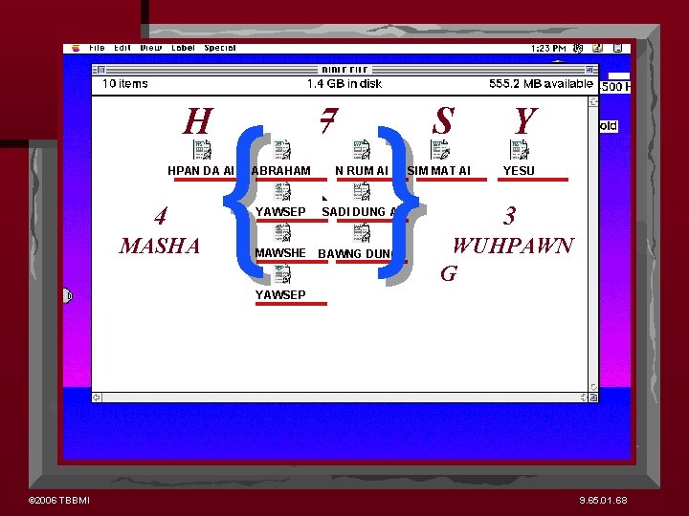
Task: Select the N RUM AI file icon
Action: tap(362, 150)
